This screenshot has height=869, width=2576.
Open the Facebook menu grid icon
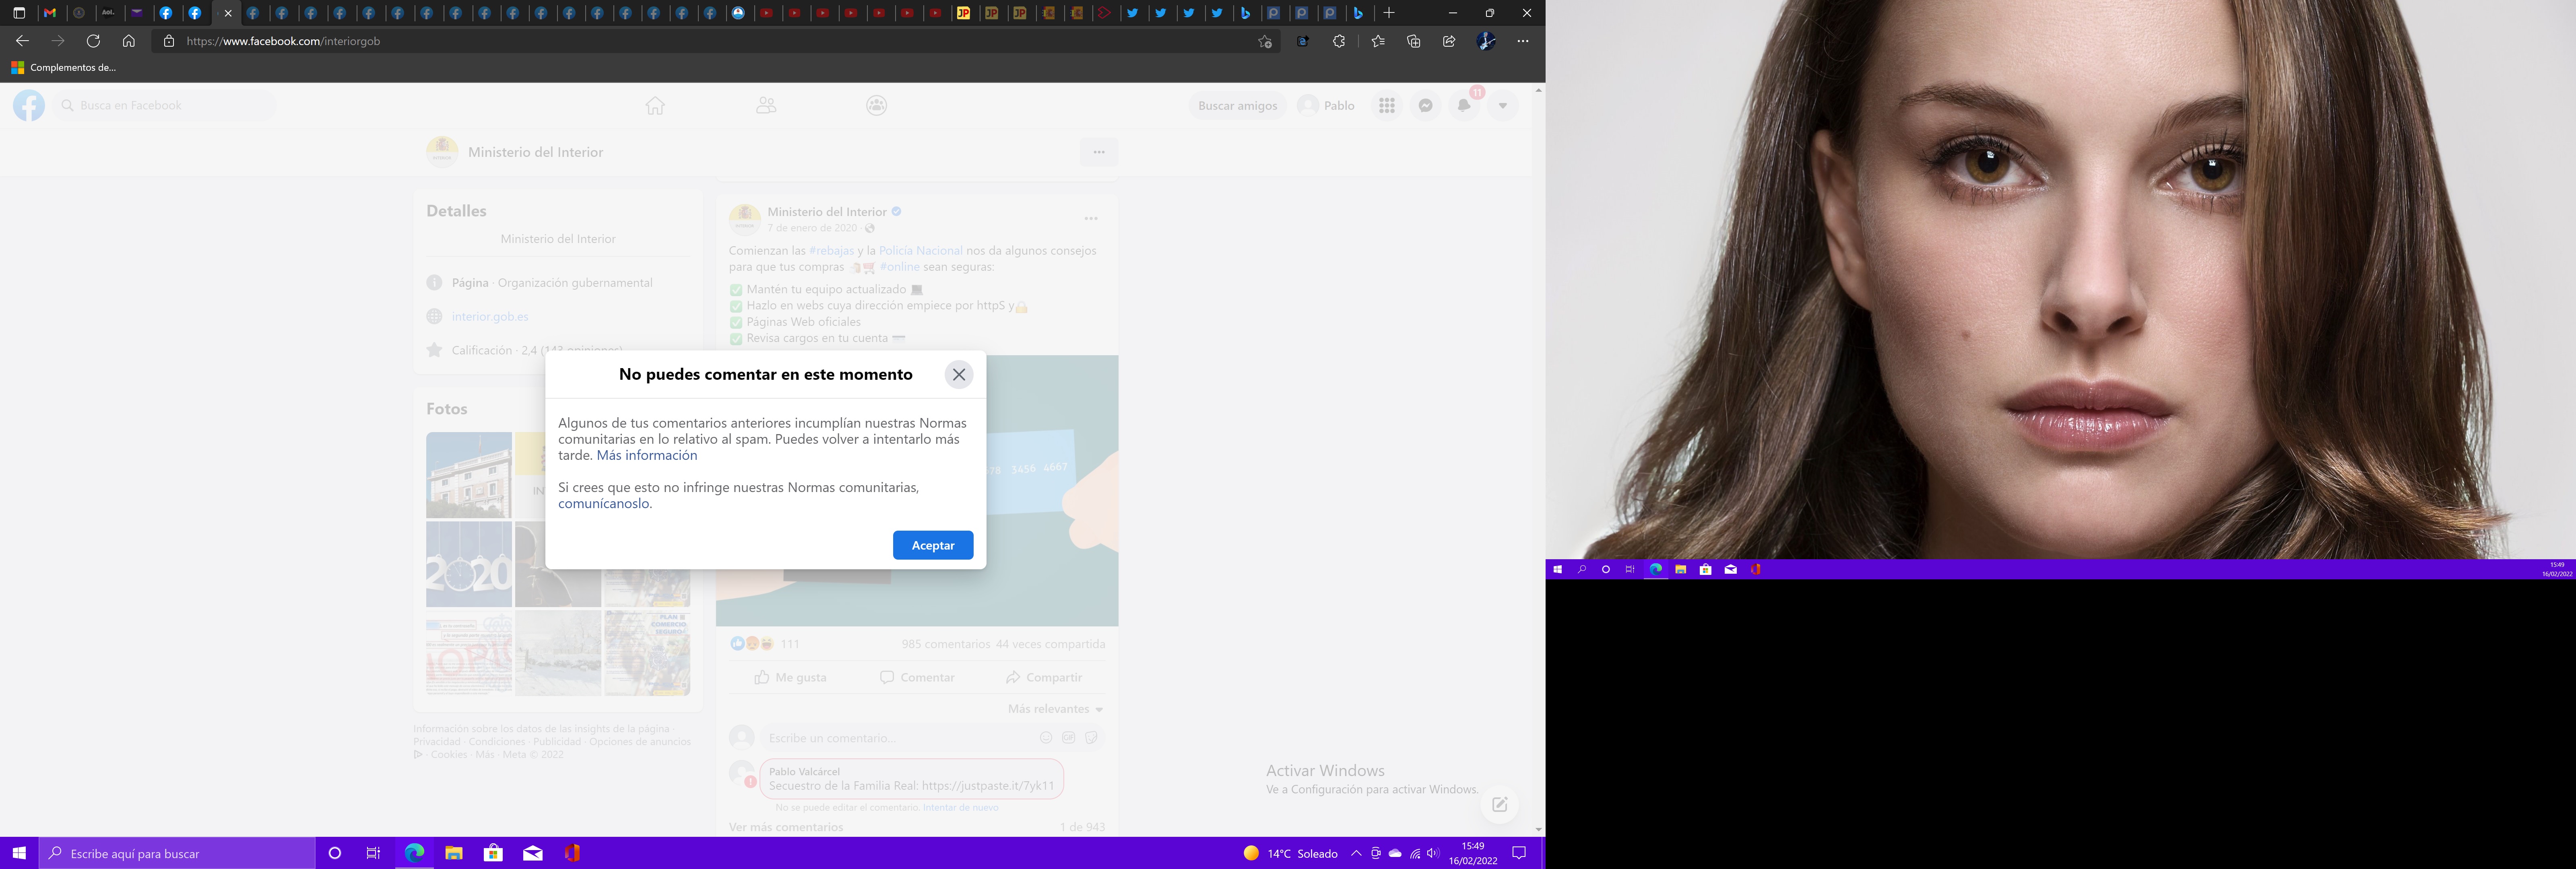coord(1387,105)
